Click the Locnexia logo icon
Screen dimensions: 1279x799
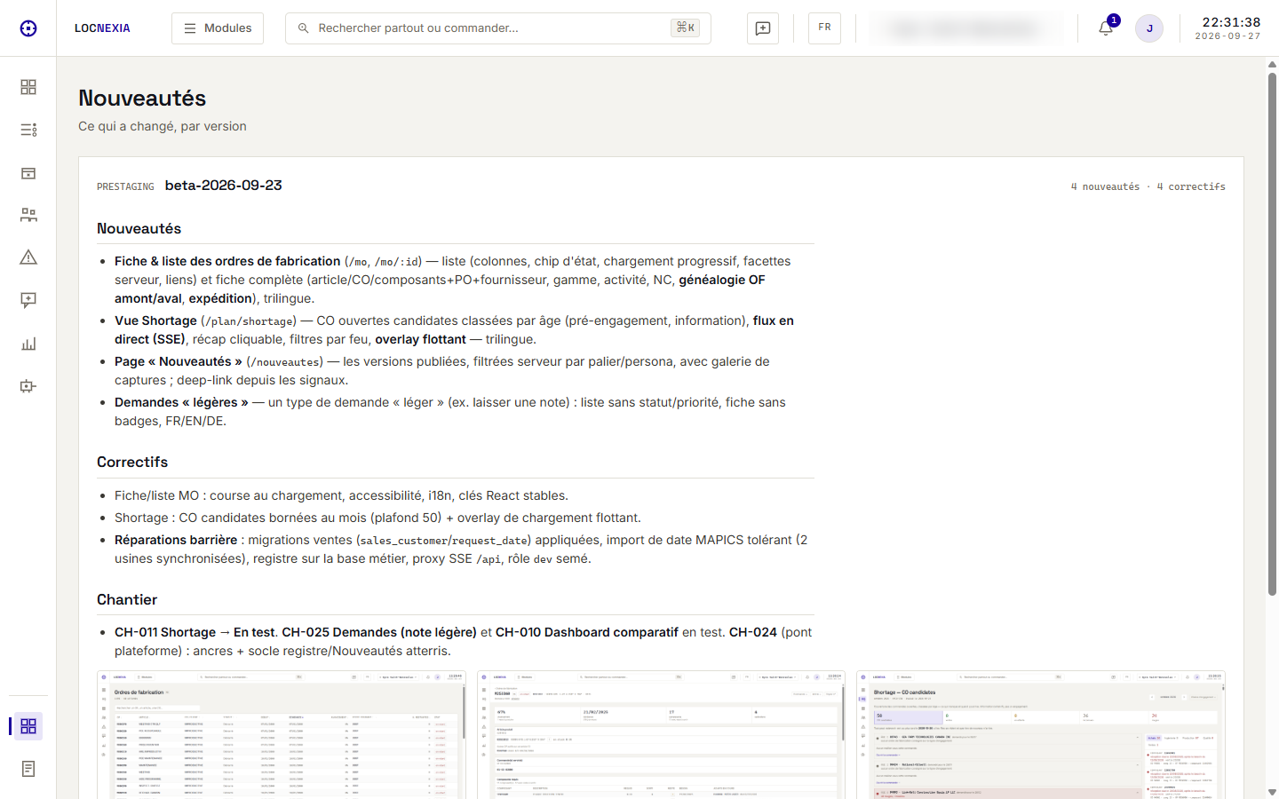[28, 28]
